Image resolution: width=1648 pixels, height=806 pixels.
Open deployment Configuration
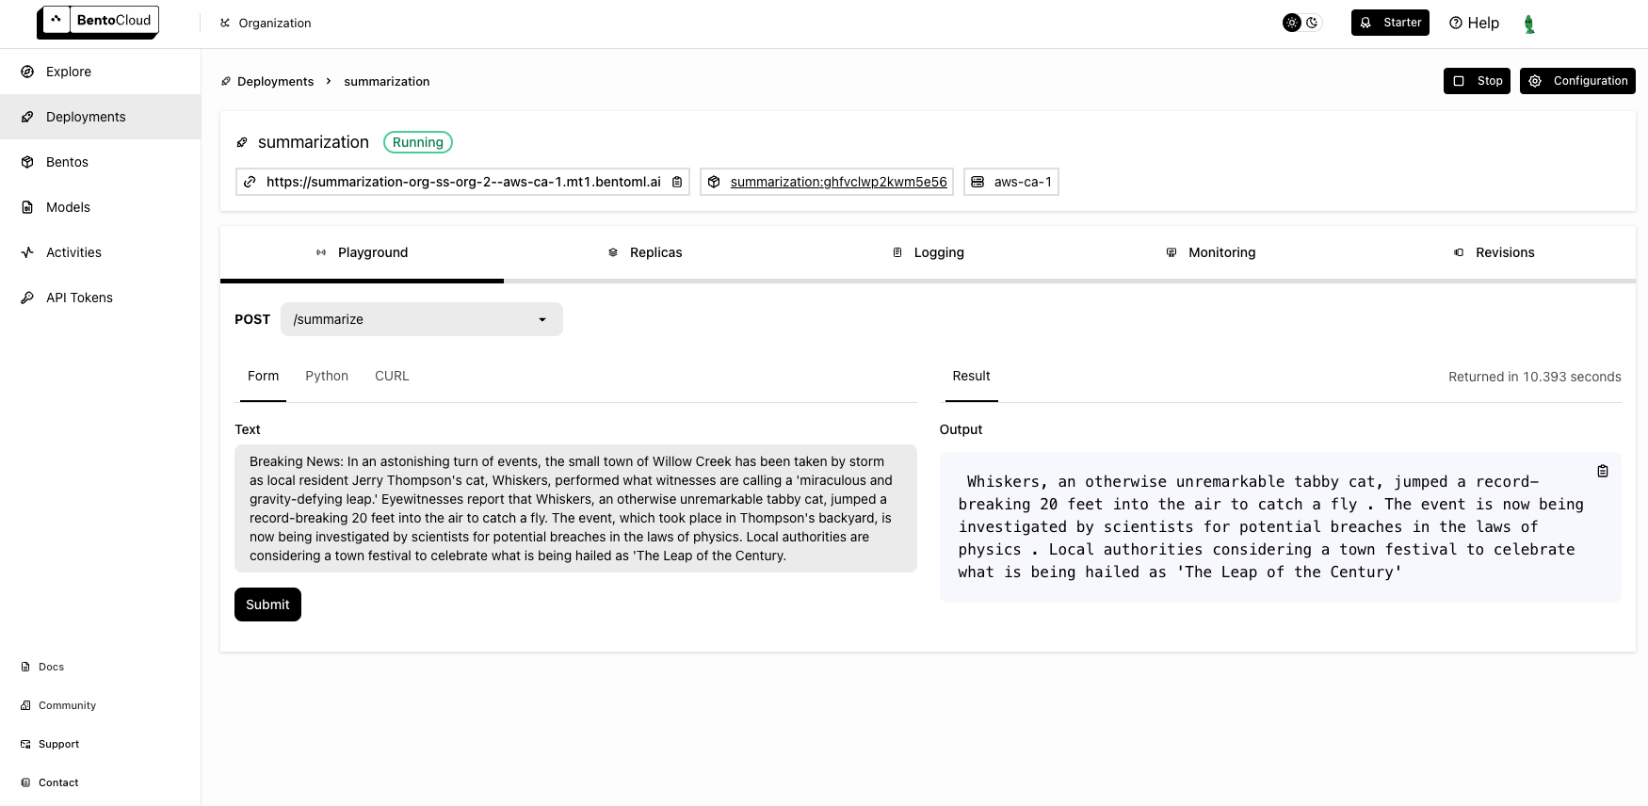click(x=1577, y=81)
